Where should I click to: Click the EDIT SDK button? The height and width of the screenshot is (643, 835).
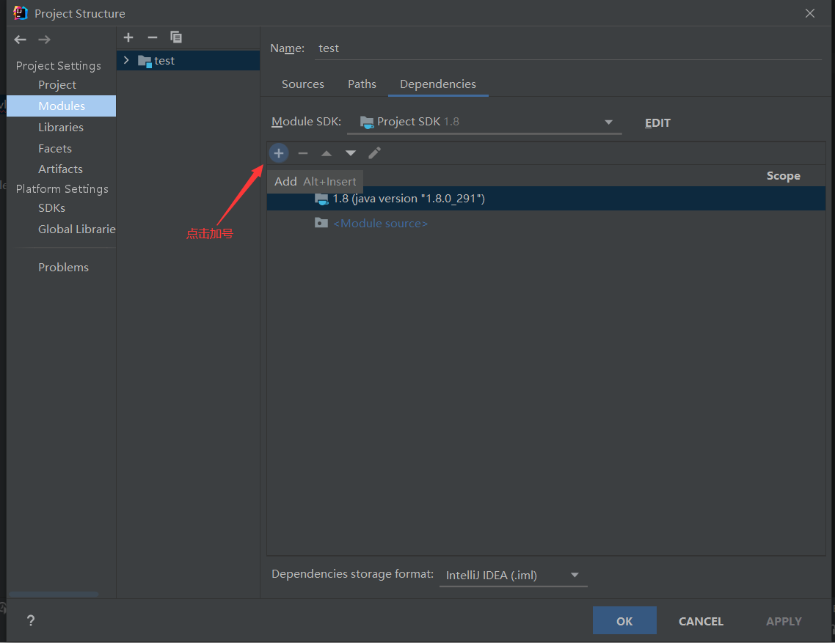click(657, 123)
